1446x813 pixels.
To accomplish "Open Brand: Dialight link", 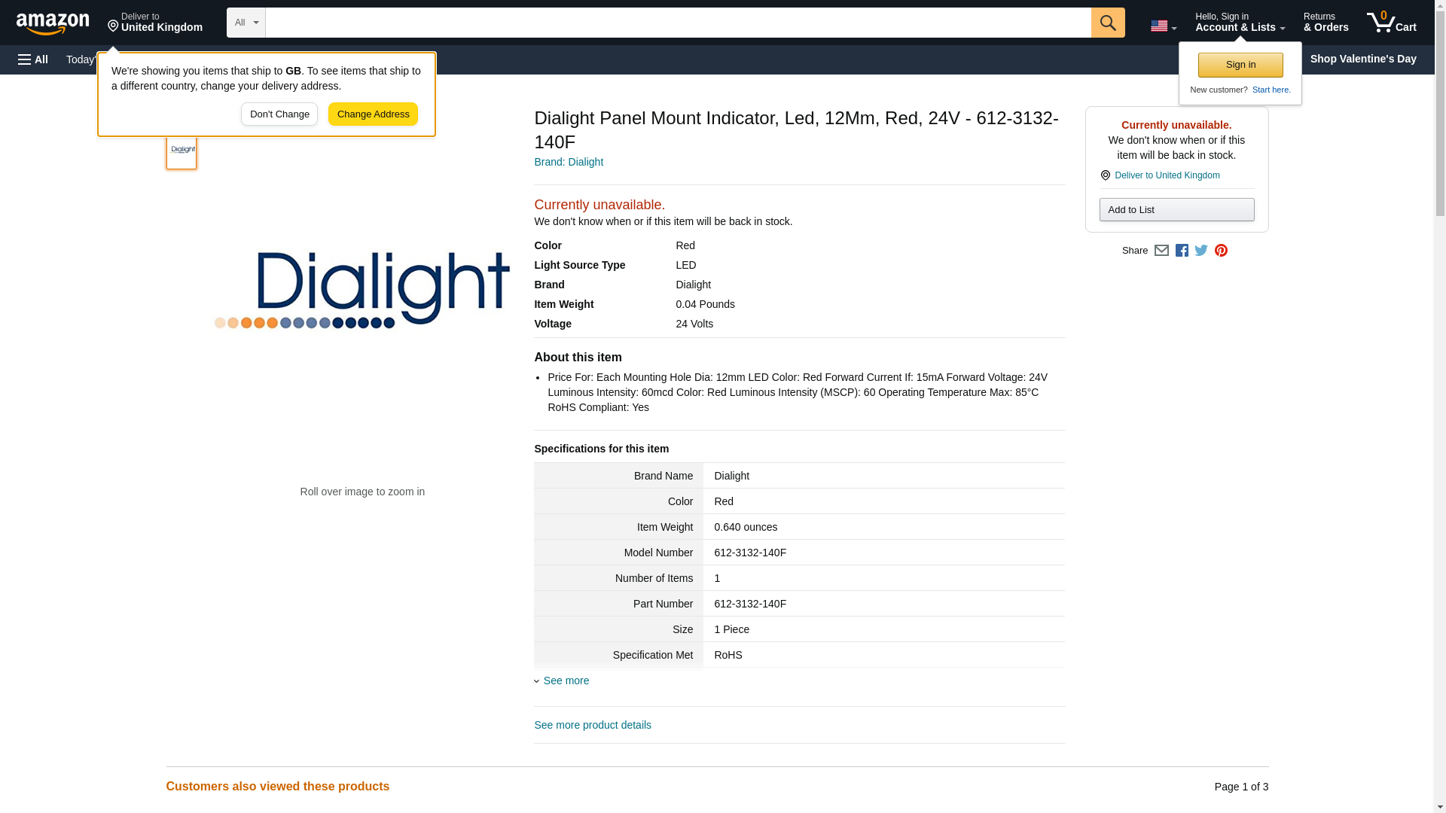I will click(569, 162).
